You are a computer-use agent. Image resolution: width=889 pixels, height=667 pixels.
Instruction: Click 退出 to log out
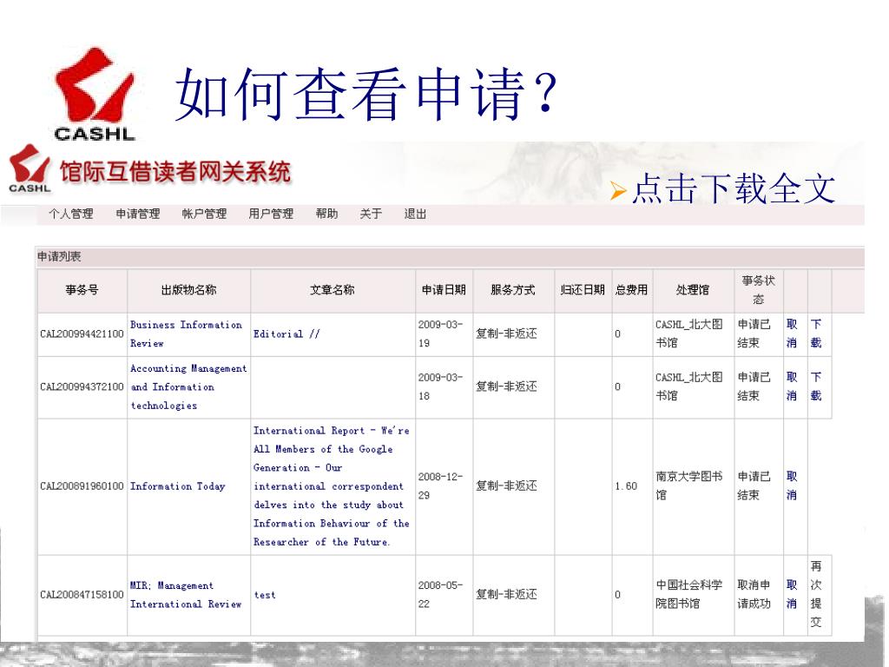[x=415, y=214]
